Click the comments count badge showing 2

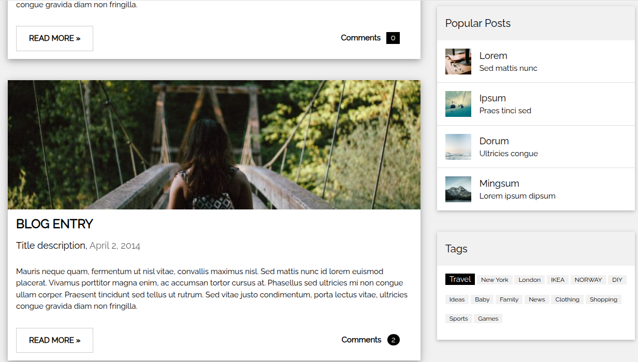coord(393,340)
